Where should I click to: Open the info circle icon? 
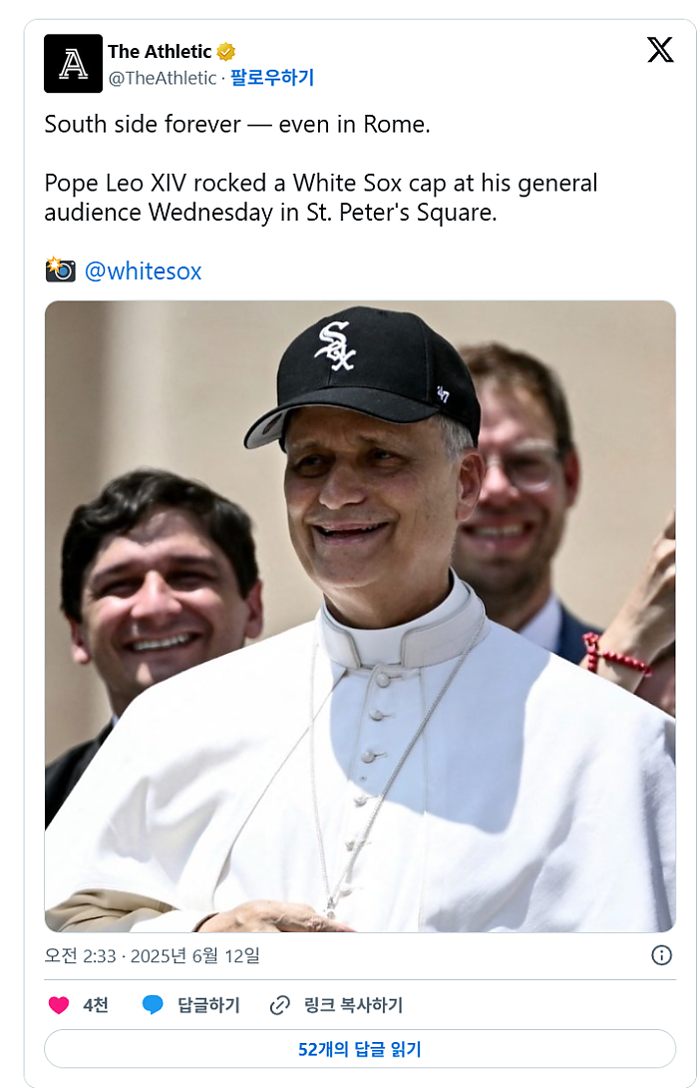(x=661, y=955)
